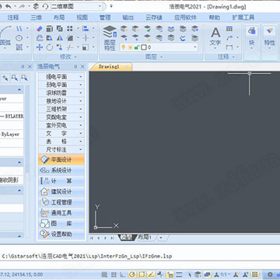Open the 视图 ribbon tab
The width and height of the screenshot is (280, 280).
tap(82, 17)
